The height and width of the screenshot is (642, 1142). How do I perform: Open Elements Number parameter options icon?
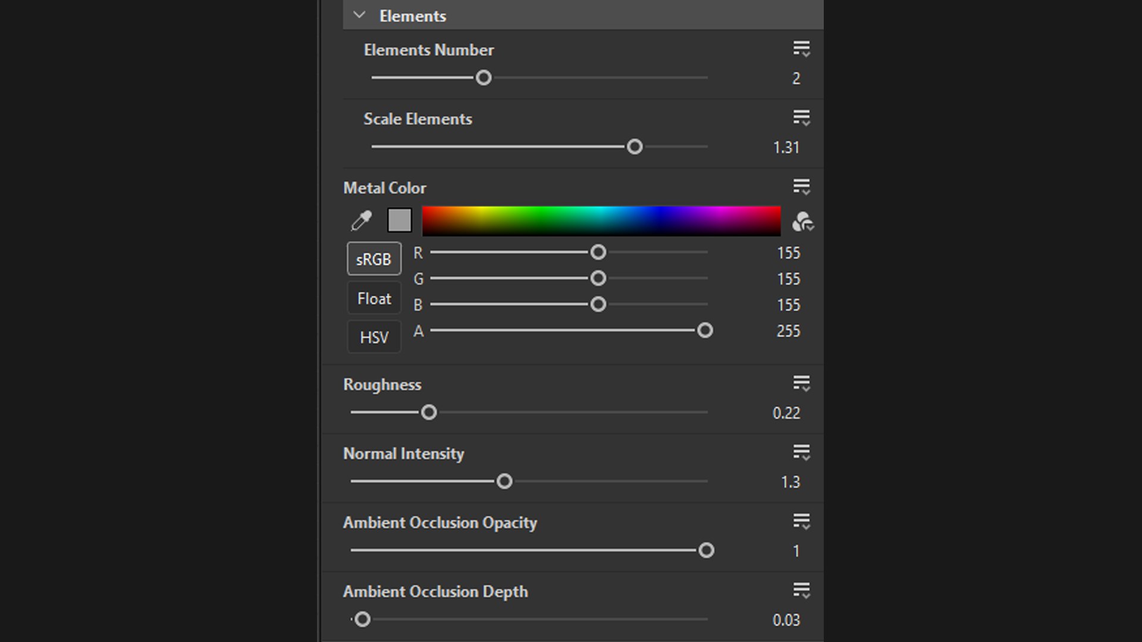click(801, 49)
